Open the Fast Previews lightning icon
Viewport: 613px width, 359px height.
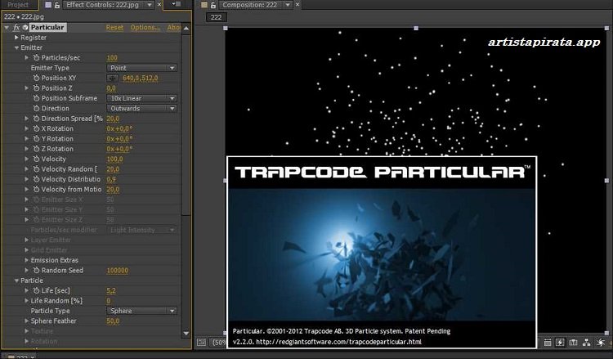click(560, 343)
